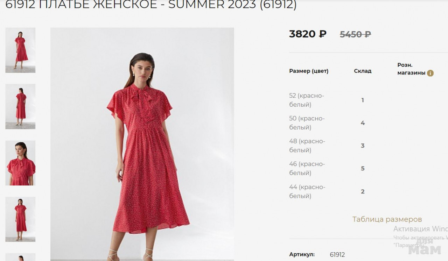This screenshot has width=448, height=261.
Task: Click the Розн. магазины column header
Action: point(412,69)
